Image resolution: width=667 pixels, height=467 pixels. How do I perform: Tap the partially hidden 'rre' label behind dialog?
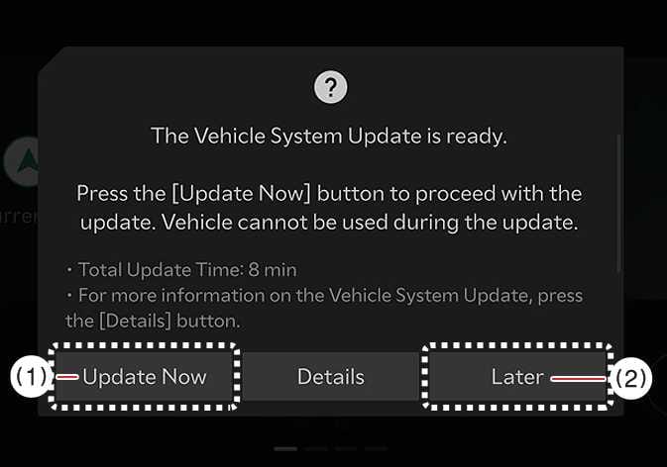(x=19, y=217)
